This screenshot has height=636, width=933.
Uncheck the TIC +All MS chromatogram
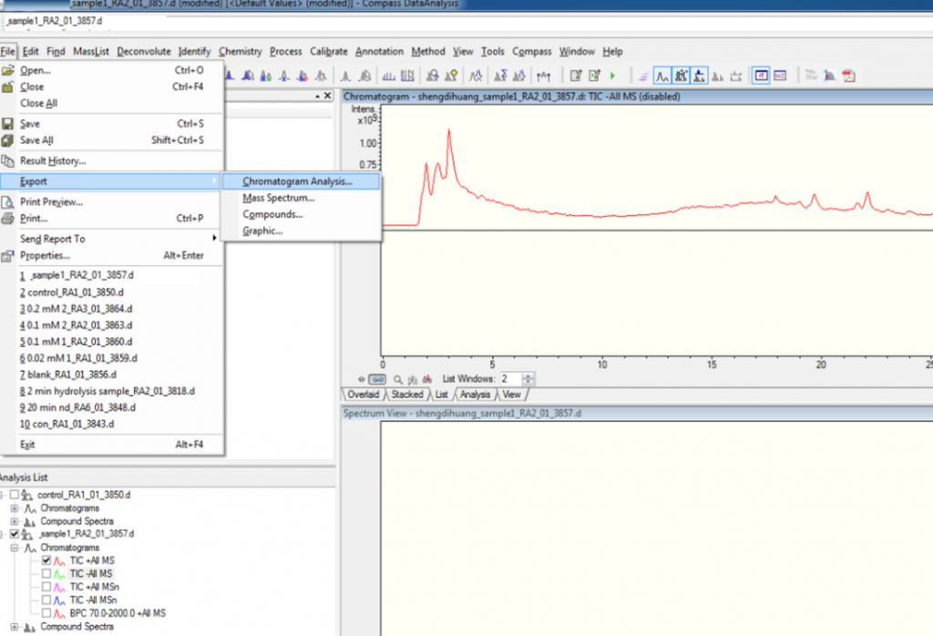click(x=46, y=561)
